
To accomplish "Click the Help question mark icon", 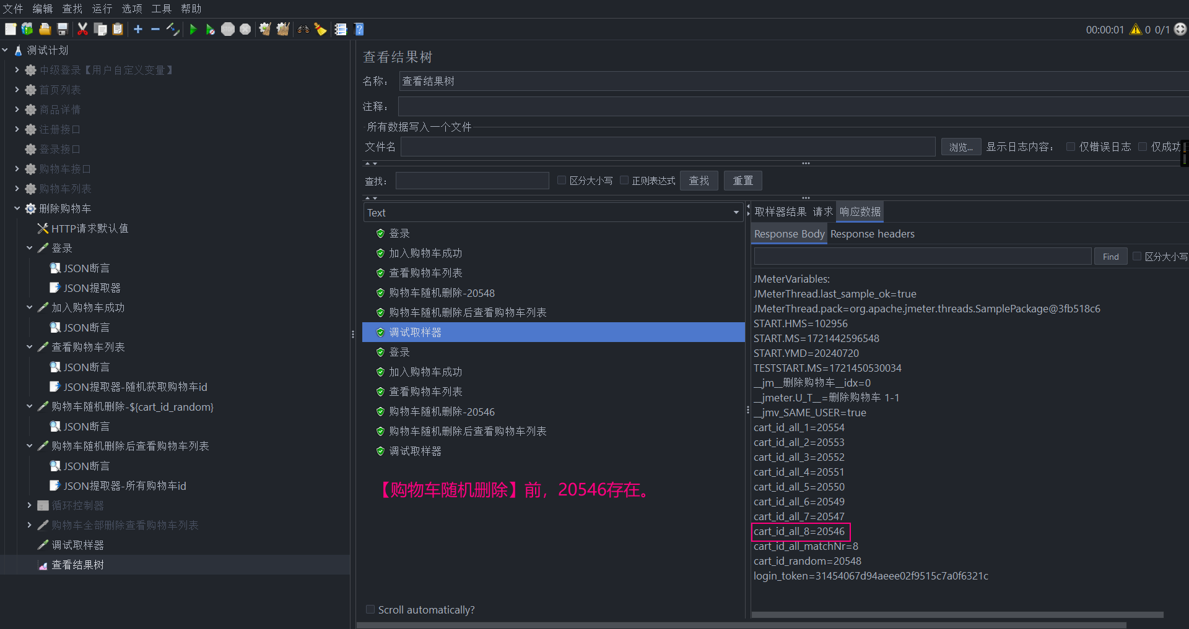I will point(359,29).
